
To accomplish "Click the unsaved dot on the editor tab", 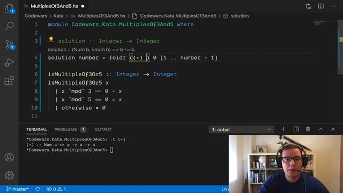I will tap(83, 6).
